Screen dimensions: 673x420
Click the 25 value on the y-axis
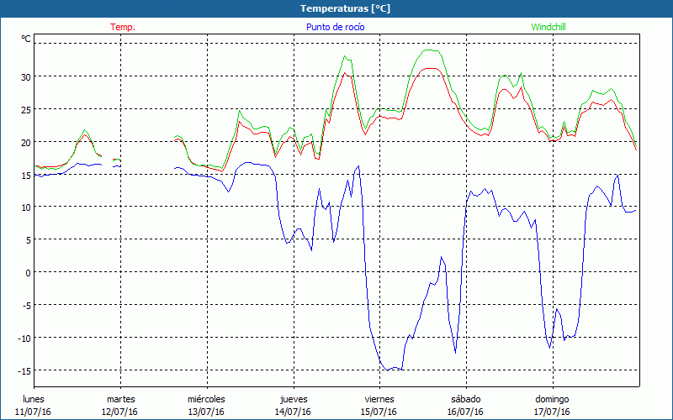[25, 109]
